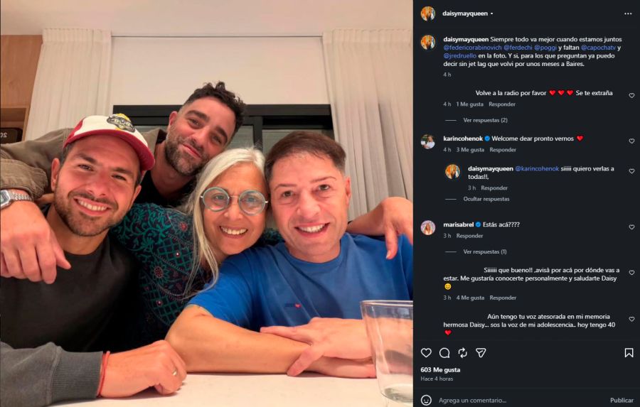Like the 'Volve a la radio' comment

point(631,96)
